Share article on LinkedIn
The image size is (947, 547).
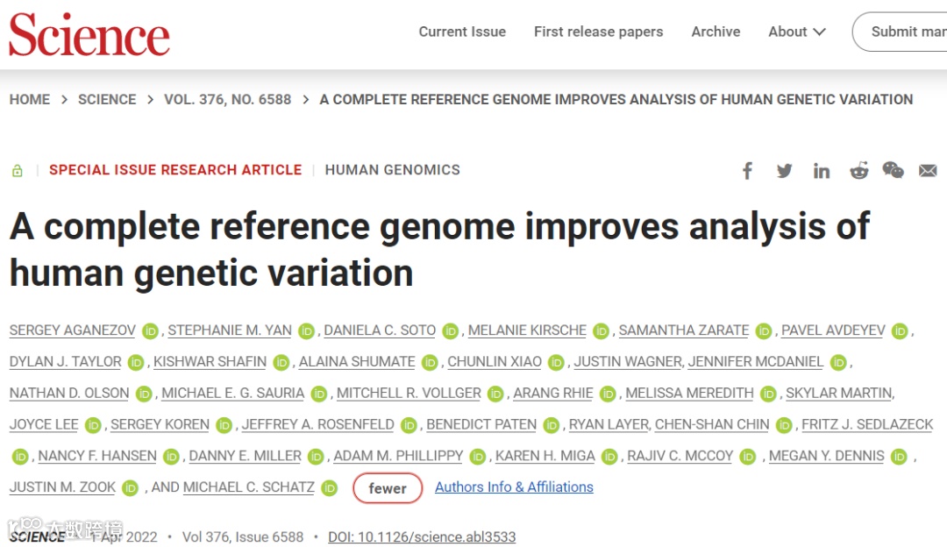click(x=821, y=171)
